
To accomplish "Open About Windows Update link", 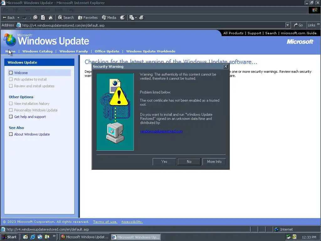I will (x=32, y=134).
